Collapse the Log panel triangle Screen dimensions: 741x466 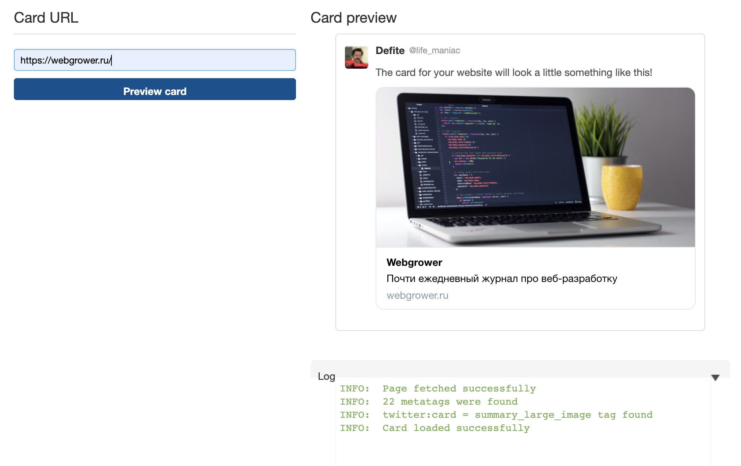pos(715,378)
